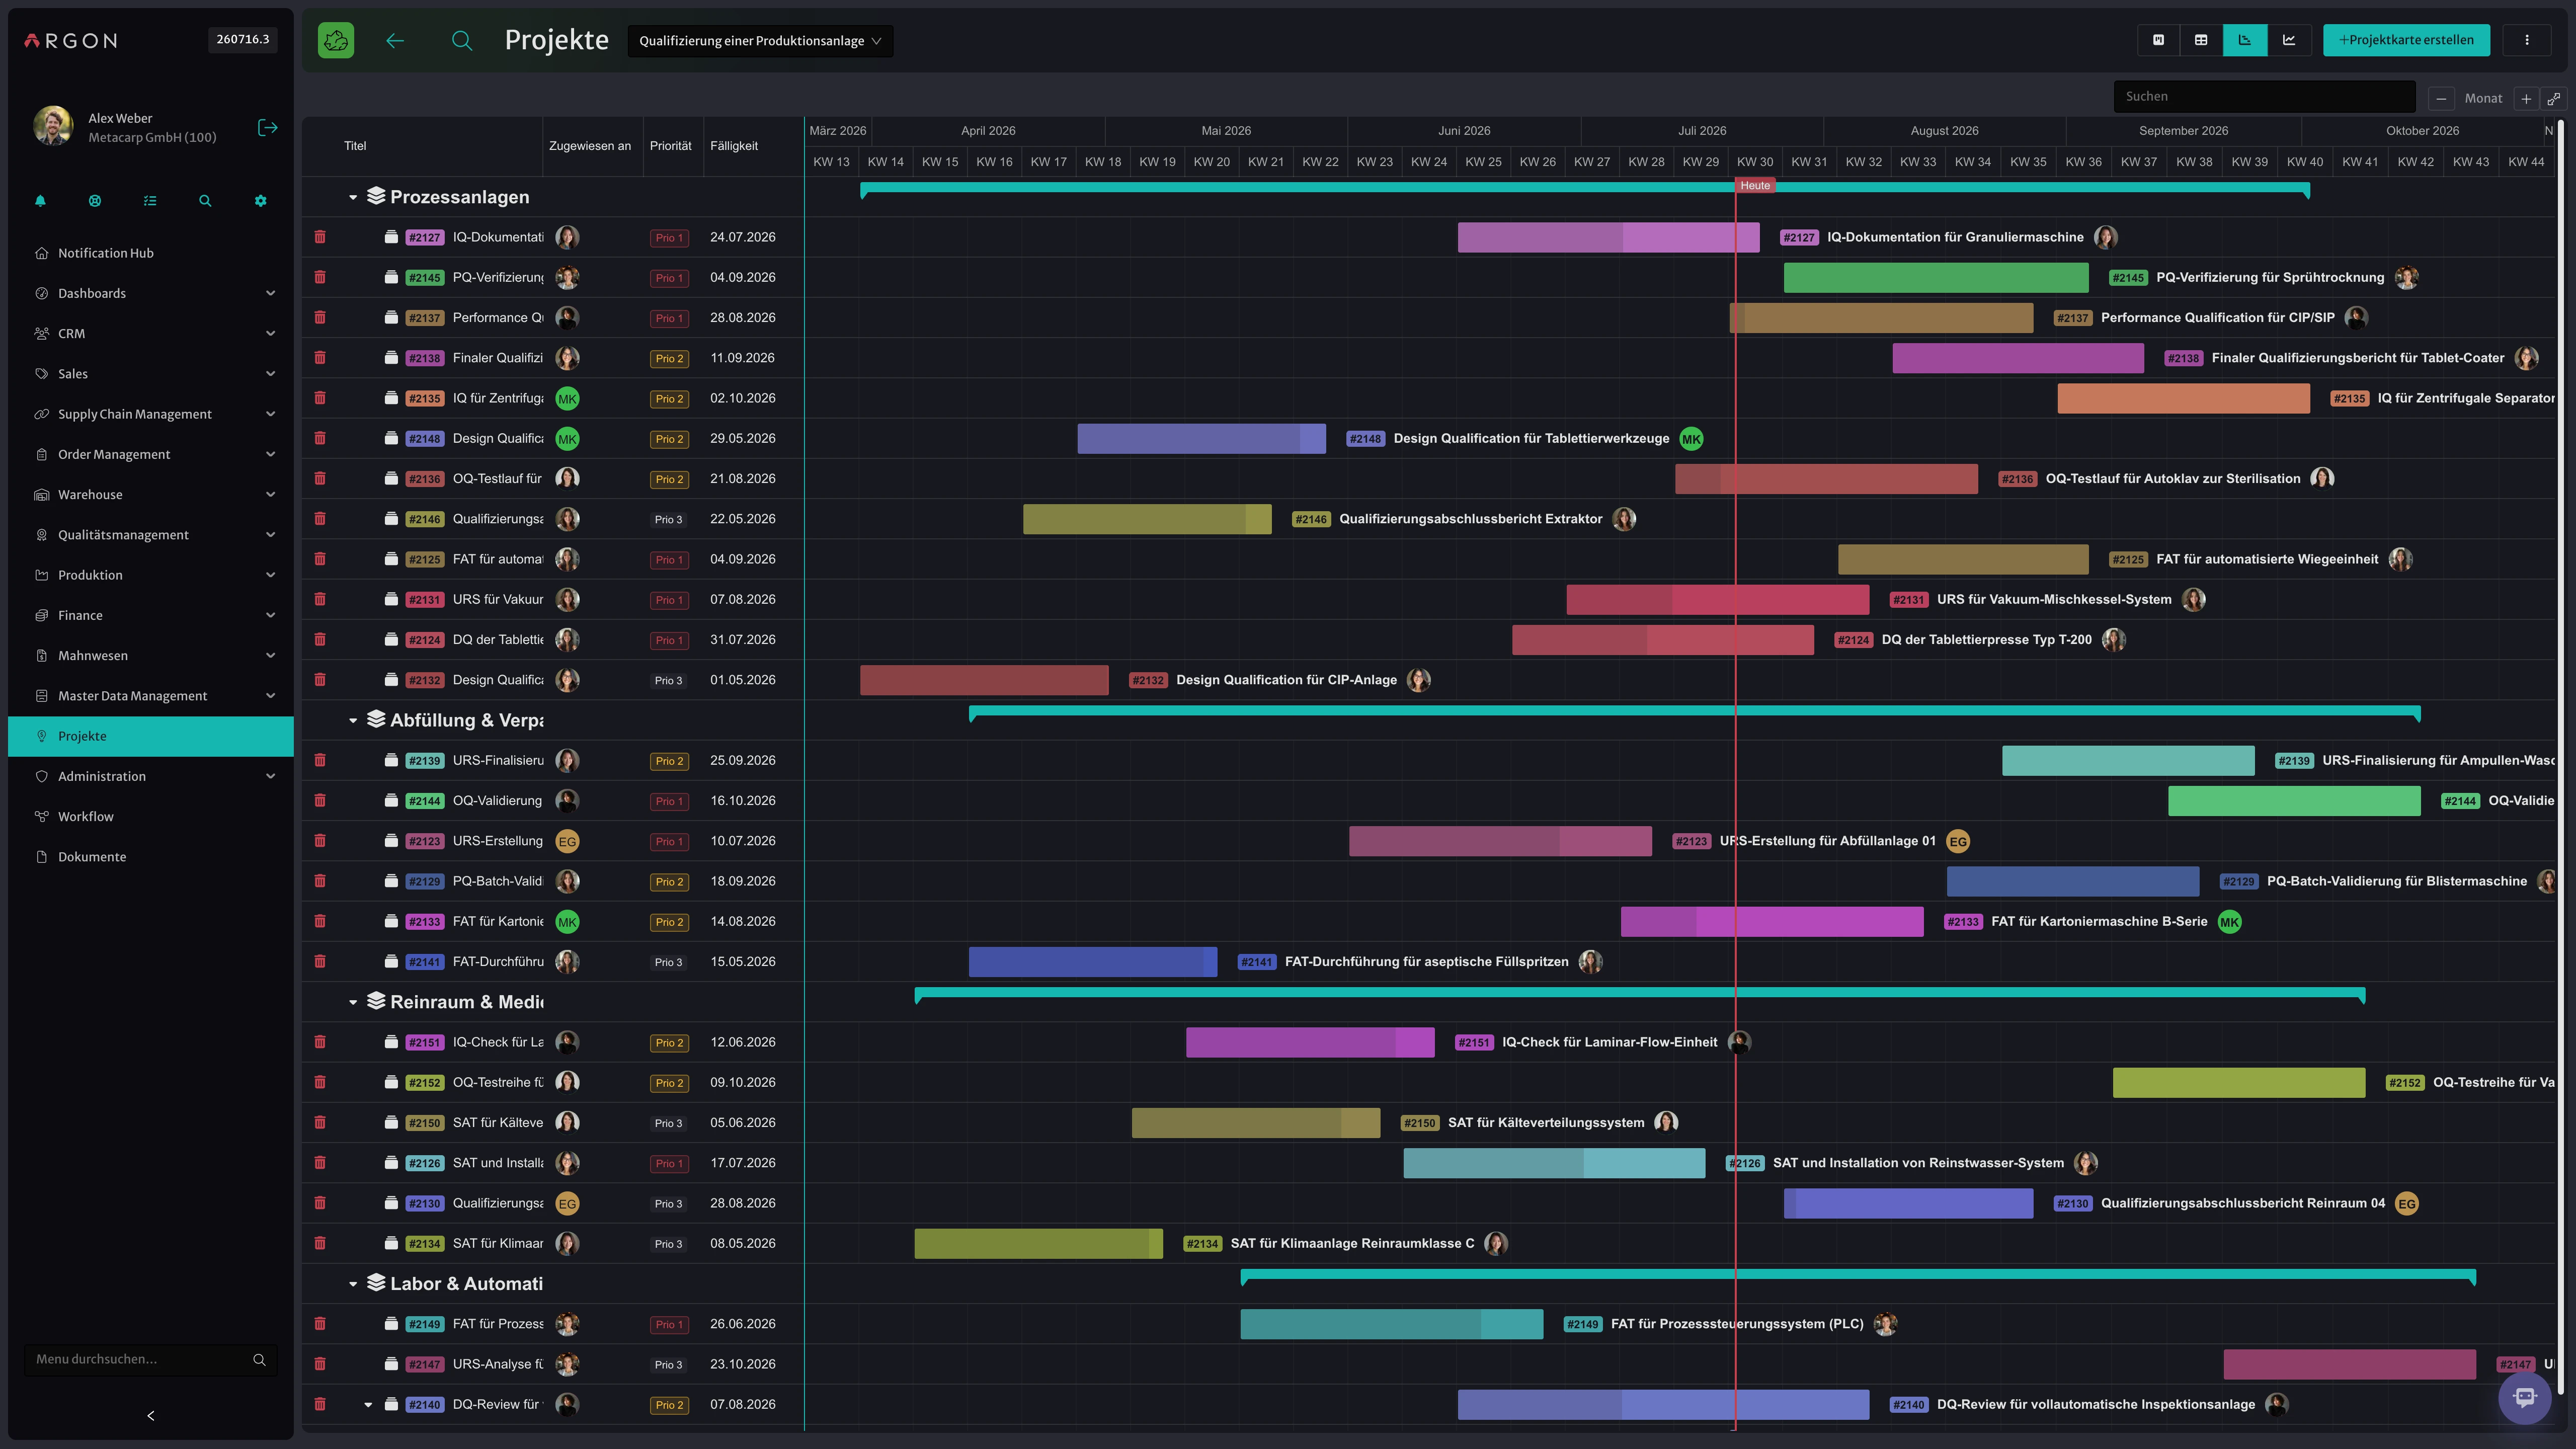Click the version badge 260716.3

pos(243,39)
